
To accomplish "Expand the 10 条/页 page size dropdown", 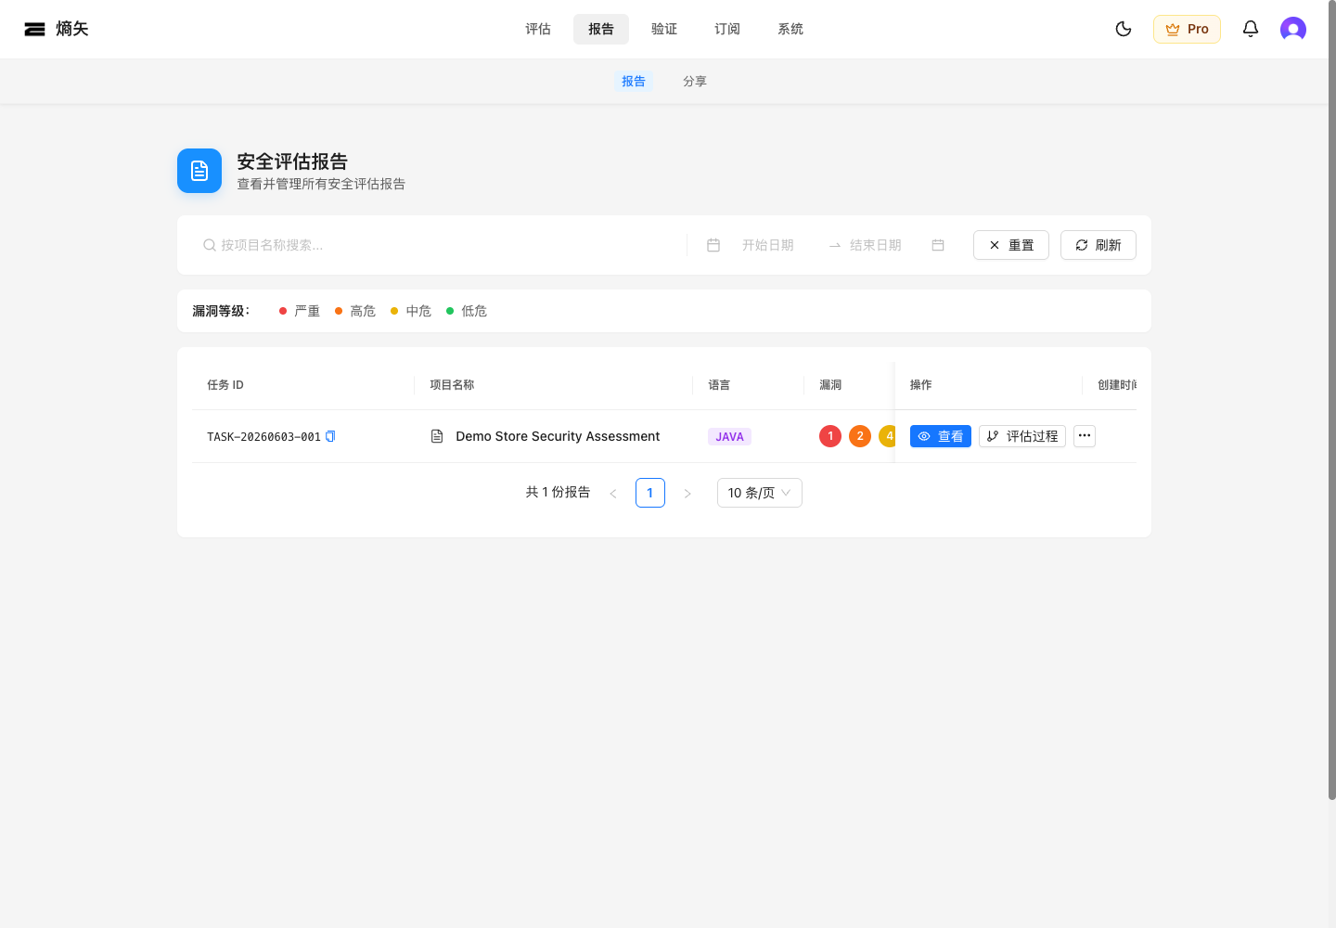I will [760, 493].
